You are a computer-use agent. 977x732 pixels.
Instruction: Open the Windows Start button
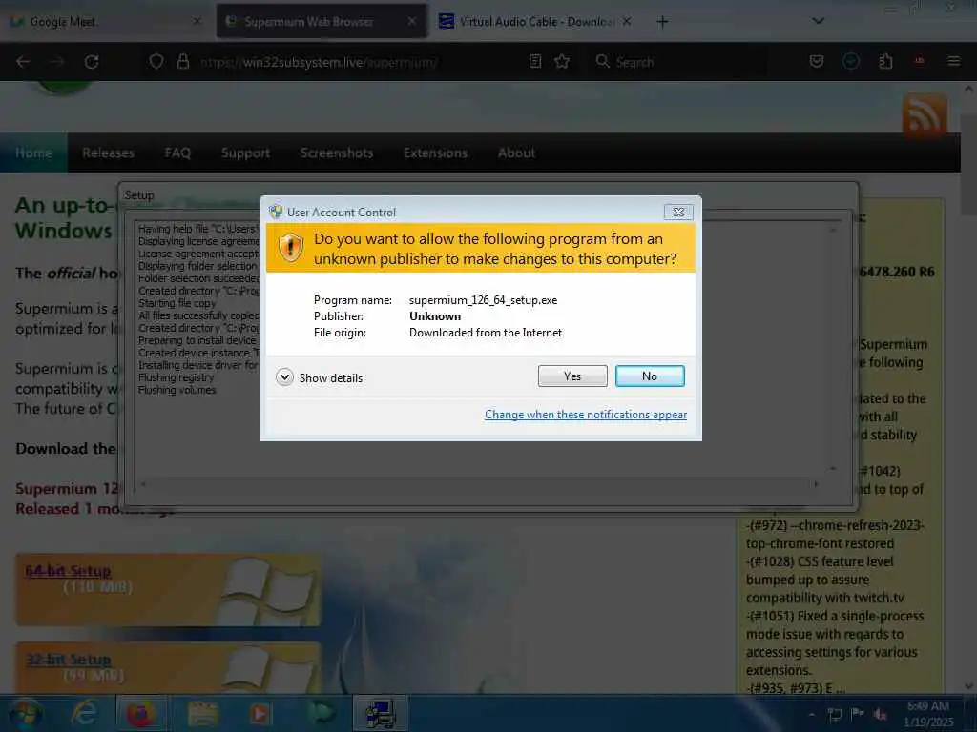coord(25,714)
